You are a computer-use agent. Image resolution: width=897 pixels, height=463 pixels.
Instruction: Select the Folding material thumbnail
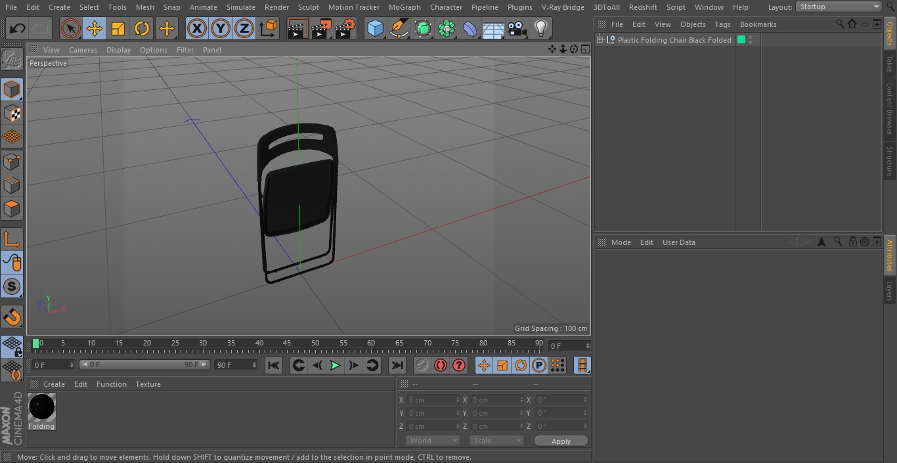click(x=41, y=412)
